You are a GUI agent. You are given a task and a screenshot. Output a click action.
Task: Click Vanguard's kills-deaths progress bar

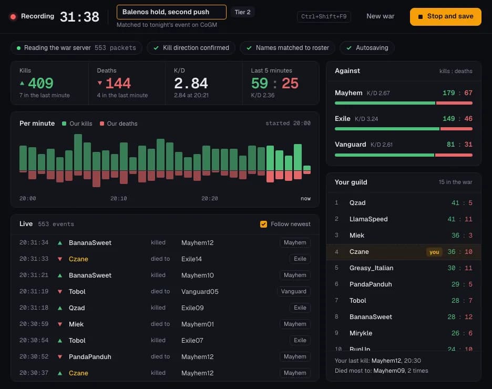click(x=404, y=155)
